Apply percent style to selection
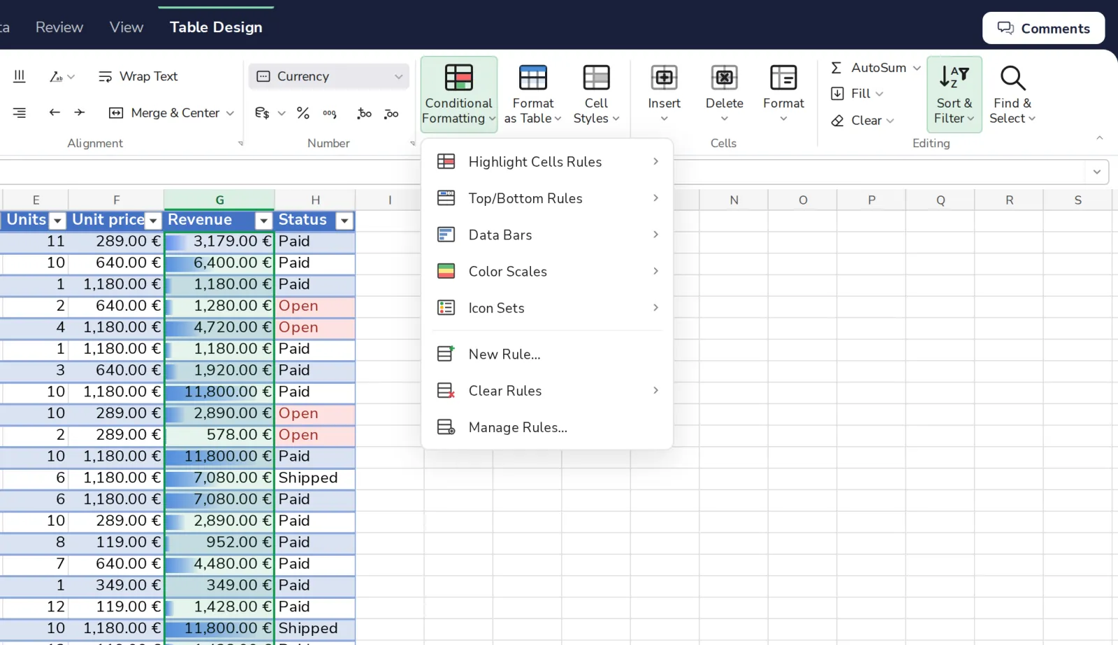This screenshot has height=645, width=1118. pos(303,113)
